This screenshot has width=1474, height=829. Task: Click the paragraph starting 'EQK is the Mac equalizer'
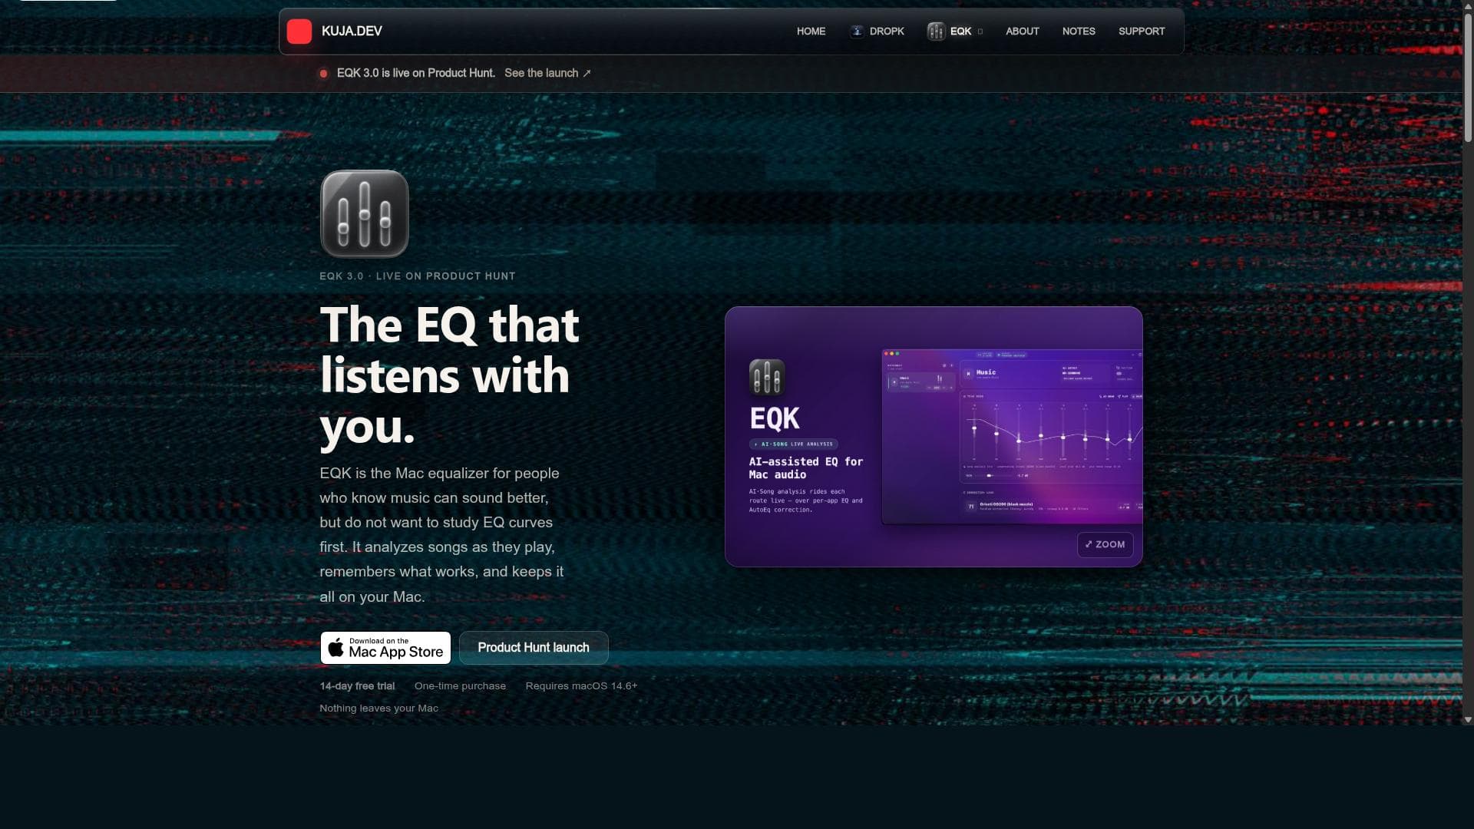tap(441, 535)
